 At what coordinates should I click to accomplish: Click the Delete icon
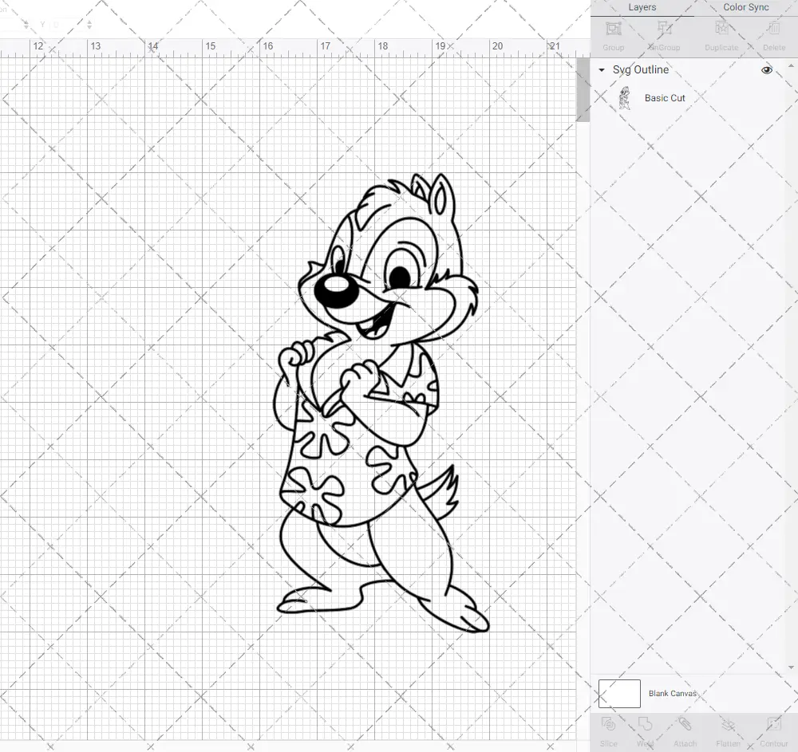pyautogui.click(x=773, y=35)
